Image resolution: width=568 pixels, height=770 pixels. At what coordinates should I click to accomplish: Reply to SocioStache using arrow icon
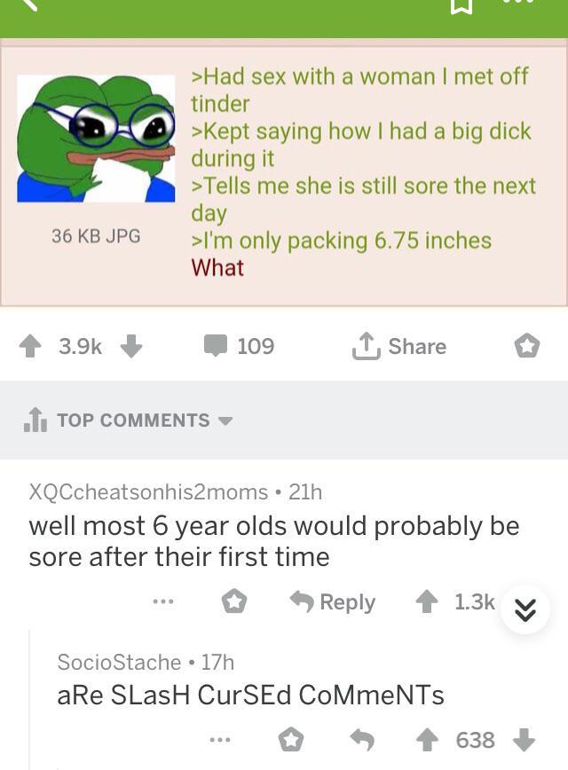(362, 740)
